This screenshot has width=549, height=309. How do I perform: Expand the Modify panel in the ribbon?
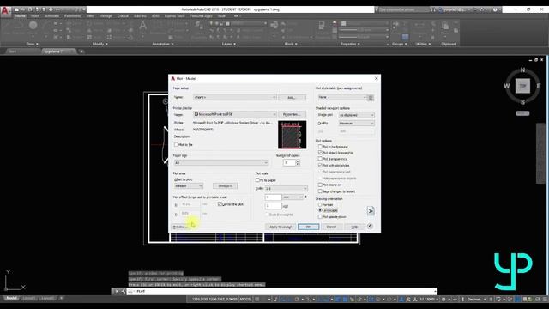(x=100, y=44)
